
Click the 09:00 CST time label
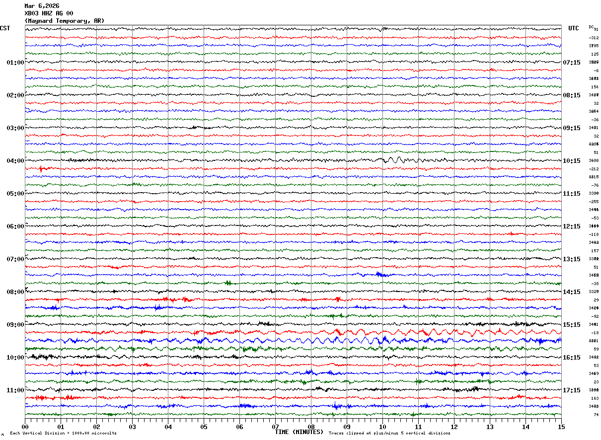[15, 325]
